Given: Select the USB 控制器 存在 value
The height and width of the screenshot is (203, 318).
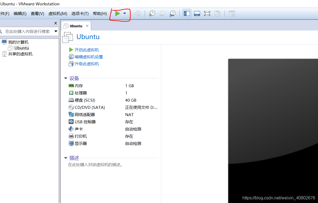Looking at the screenshot, I should click(129, 122).
